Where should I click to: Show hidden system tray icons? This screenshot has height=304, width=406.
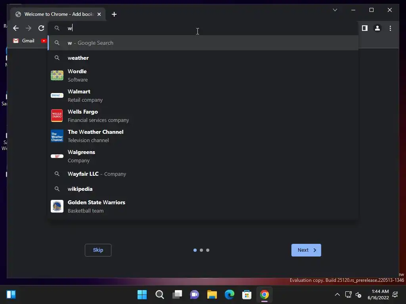(337, 294)
